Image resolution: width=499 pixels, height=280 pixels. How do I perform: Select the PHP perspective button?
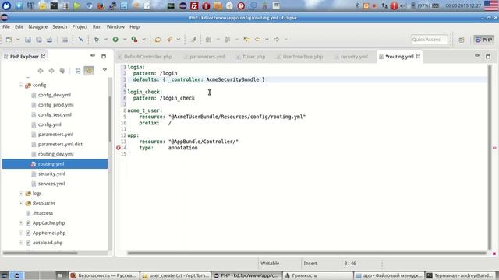tap(483, 40)
